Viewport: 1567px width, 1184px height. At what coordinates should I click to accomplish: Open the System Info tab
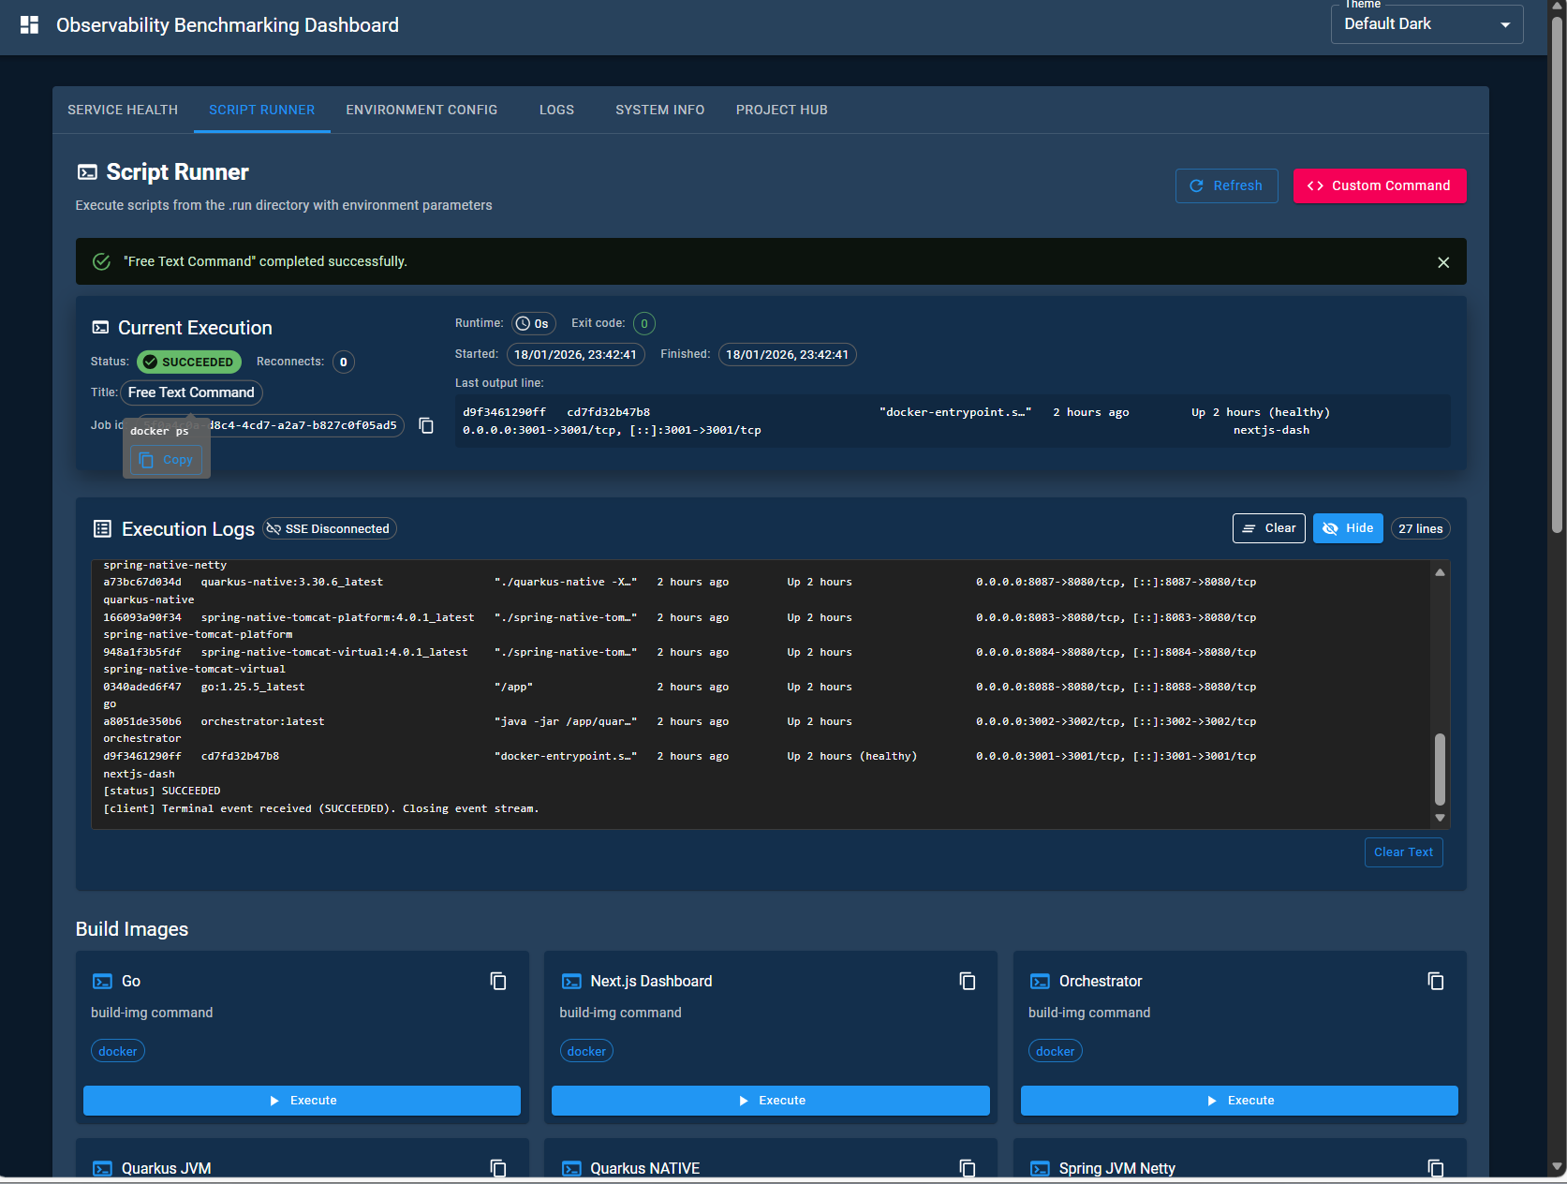pyautogui.click(x=659, y=110)
